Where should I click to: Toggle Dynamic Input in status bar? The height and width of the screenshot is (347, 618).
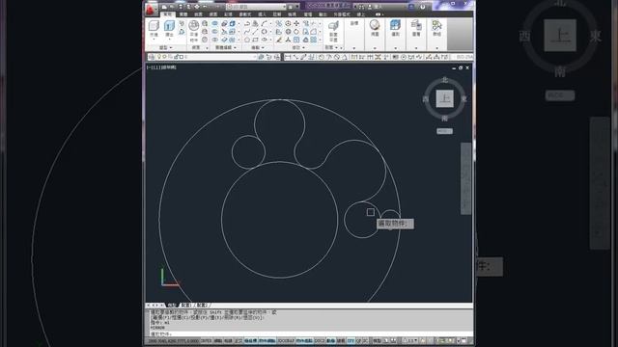coord(330,340)
